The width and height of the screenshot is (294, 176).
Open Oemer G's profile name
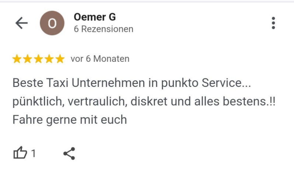[x=95, y=17]
